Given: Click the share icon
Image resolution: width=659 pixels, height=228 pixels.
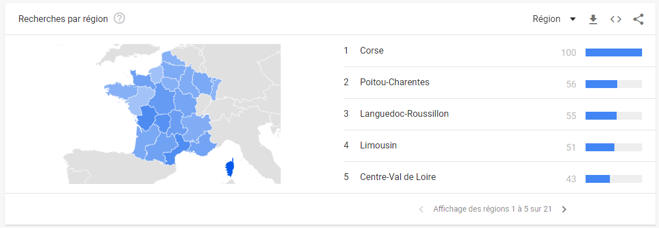Looking at the screenshot, I should (x=639, y=19).
